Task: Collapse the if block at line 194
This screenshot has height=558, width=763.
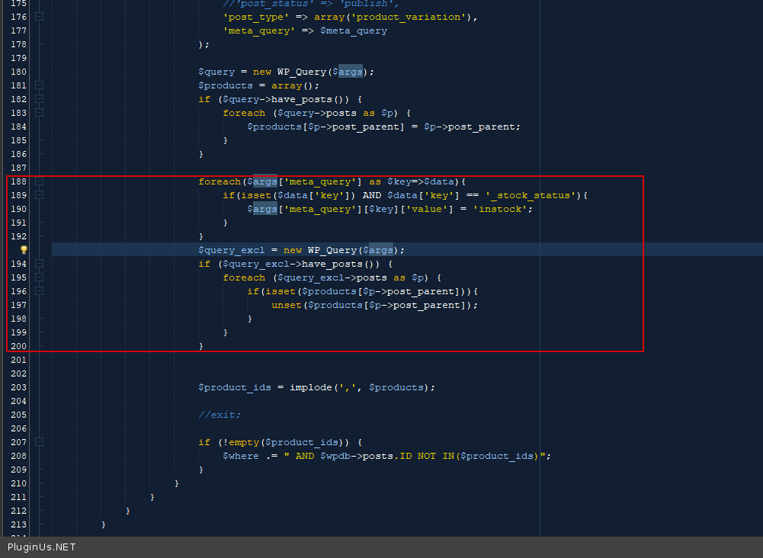Action: tap(40, 264)
